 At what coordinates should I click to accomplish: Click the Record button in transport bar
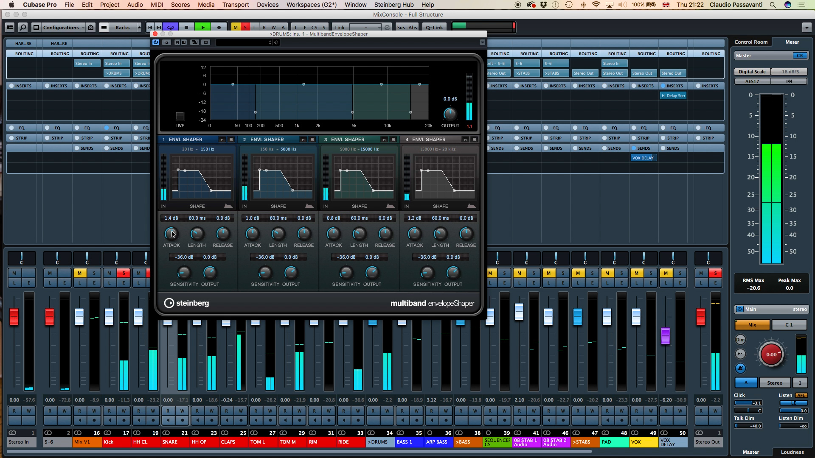[x=219, y=27]
